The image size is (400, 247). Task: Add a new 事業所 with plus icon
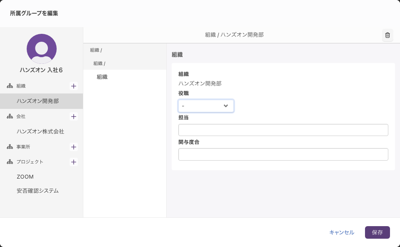coord(74,147)
